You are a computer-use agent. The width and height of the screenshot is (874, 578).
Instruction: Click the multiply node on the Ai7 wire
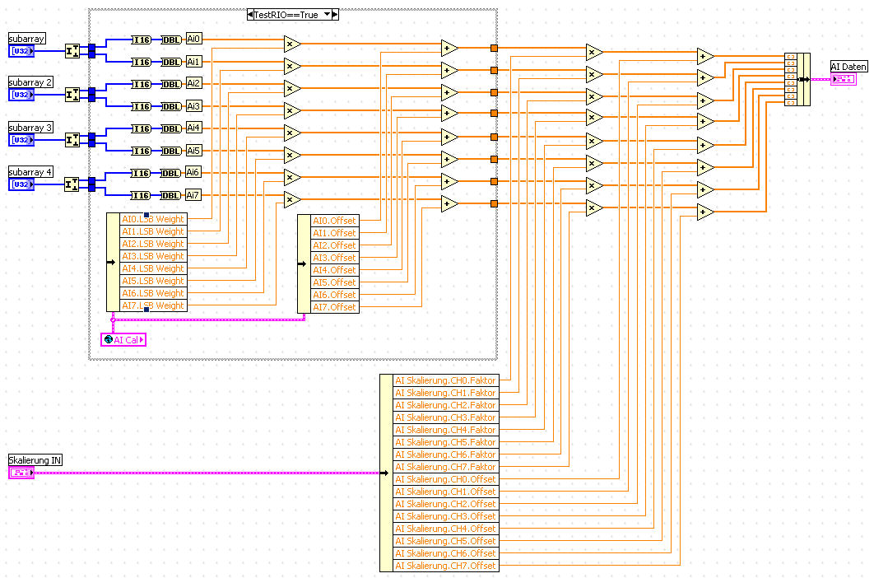pos(291,200)
